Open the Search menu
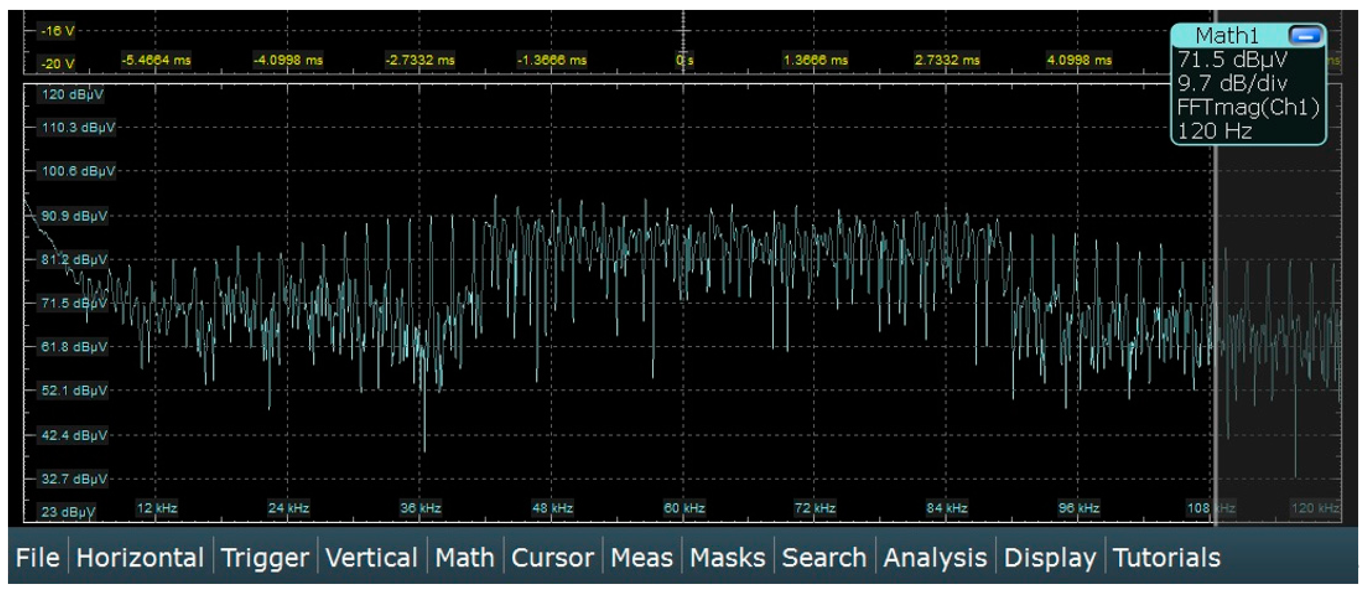The height and width of the screenshot is (598, 1367). pyautogui.click(x=824, y=557)
